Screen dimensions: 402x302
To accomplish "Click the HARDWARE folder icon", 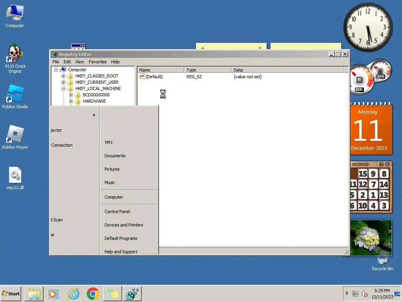I will tap(78, 101).
